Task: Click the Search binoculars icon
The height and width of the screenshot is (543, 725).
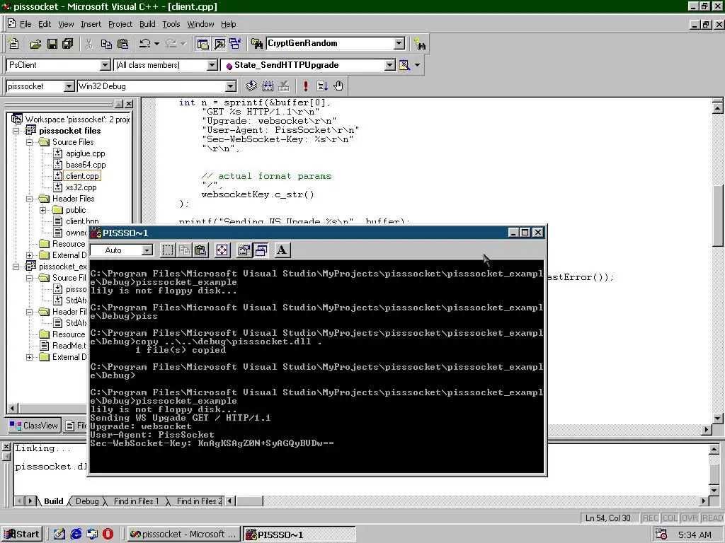Action: coord(420,44)
